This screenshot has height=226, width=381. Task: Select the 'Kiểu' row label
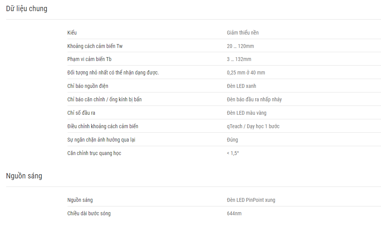tap(72, 33)
